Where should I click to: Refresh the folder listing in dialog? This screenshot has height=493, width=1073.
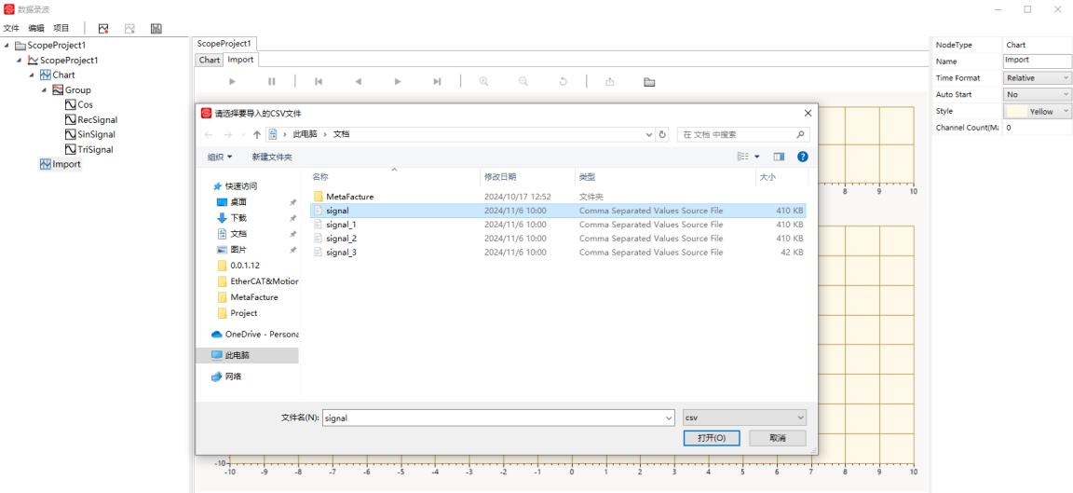coord(662,135)
